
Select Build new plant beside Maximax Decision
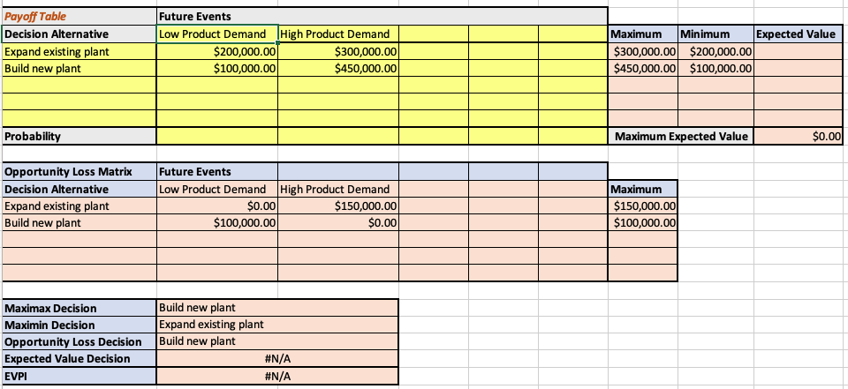pyautogui.click(x=277, y=308)
